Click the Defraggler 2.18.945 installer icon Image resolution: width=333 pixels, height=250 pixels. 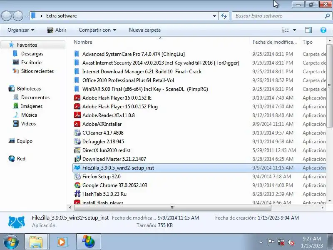(77, 141)
